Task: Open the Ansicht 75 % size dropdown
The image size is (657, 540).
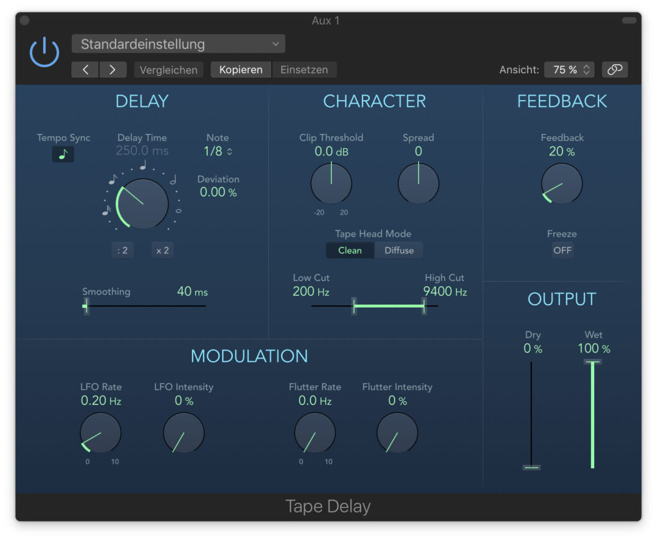Action: [570, 69]
